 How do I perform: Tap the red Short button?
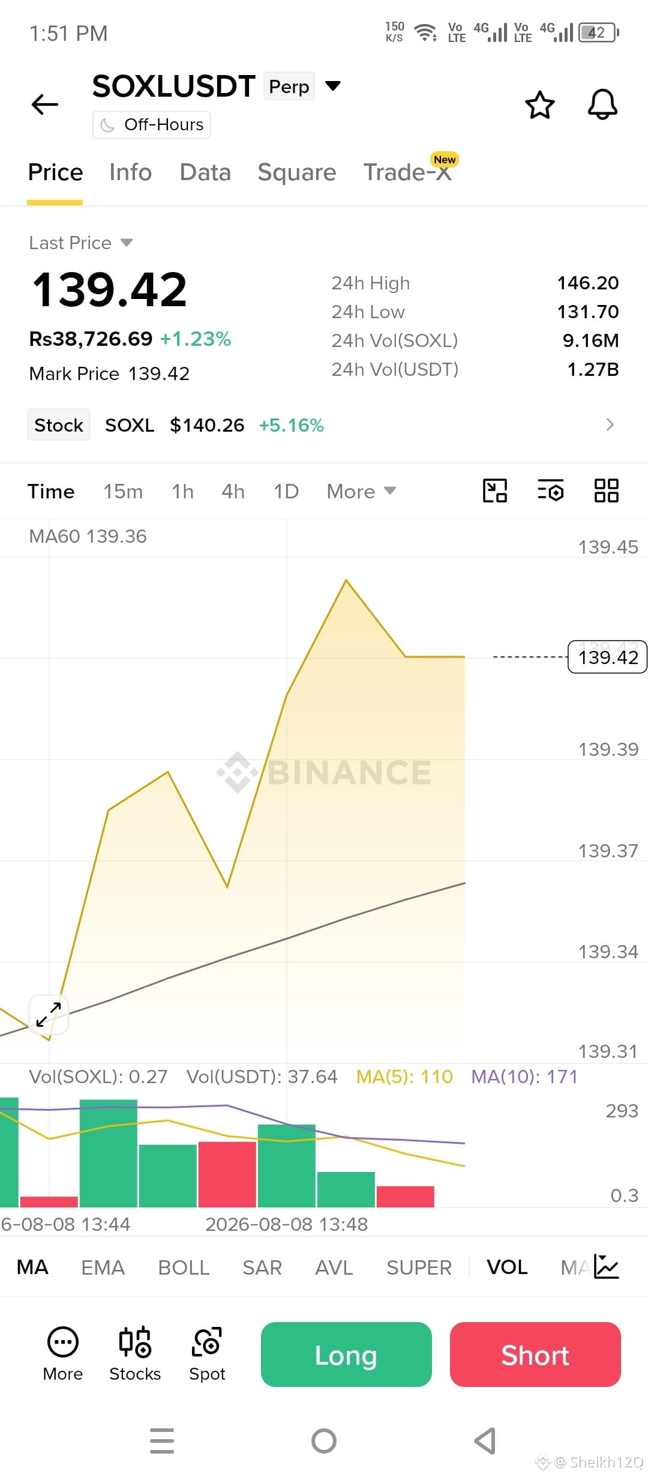click(x=535, y=1355)
